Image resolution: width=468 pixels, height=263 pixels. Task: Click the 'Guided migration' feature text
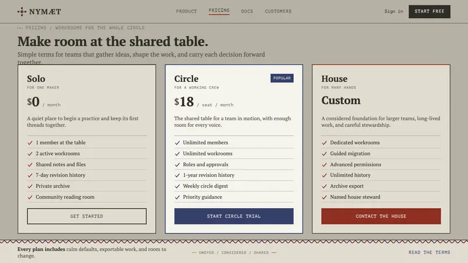[x=350, y=154]
